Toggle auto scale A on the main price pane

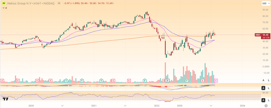pos(263,80)
